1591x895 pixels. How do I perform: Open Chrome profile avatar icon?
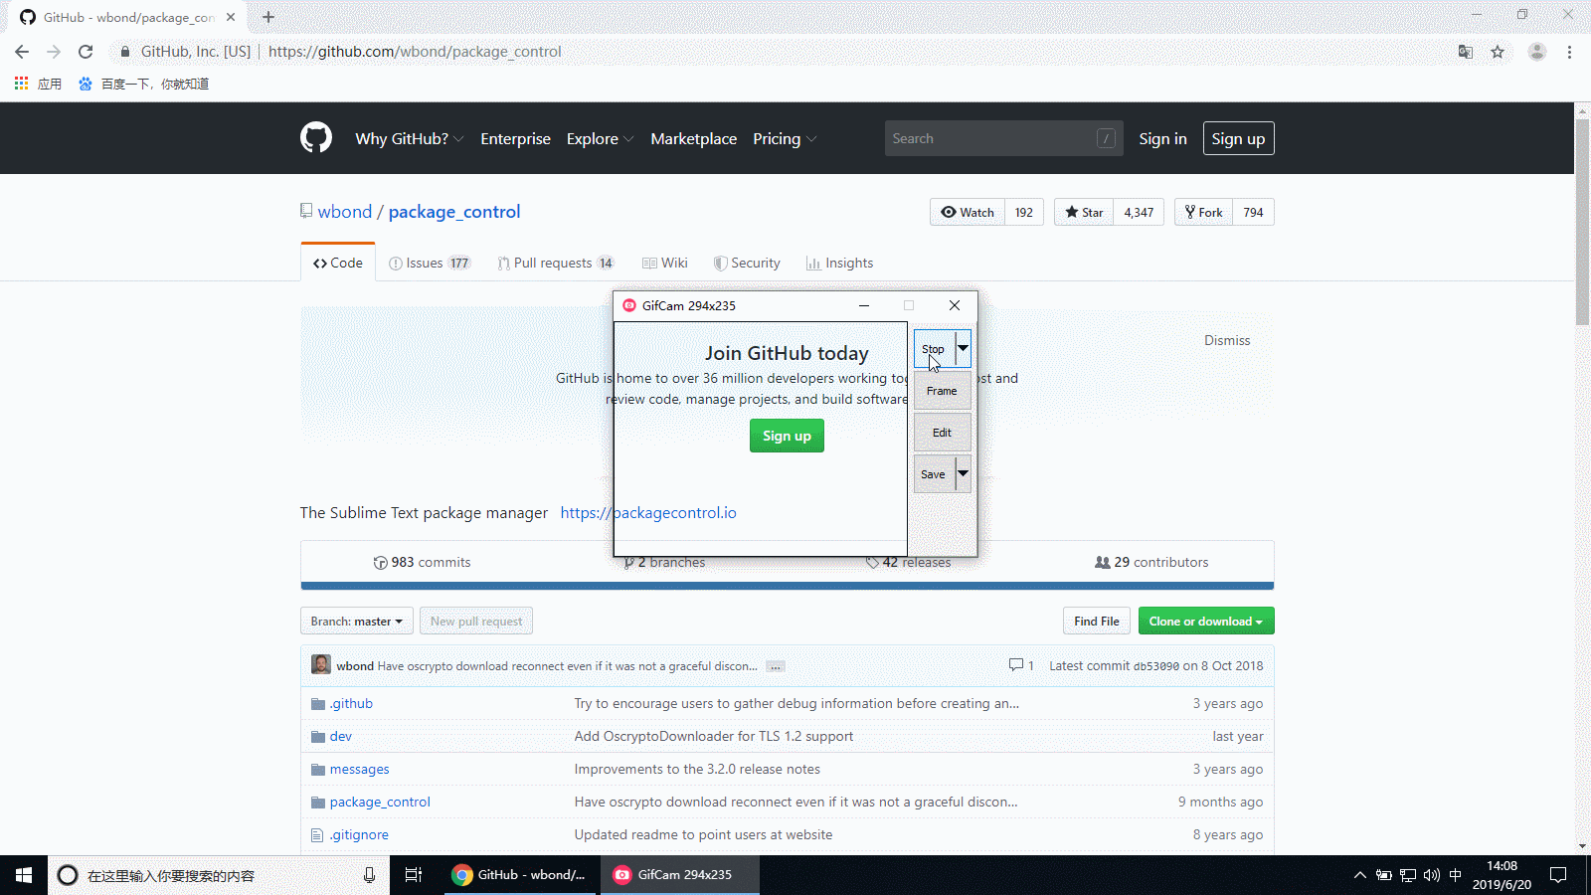(1537, 52)
